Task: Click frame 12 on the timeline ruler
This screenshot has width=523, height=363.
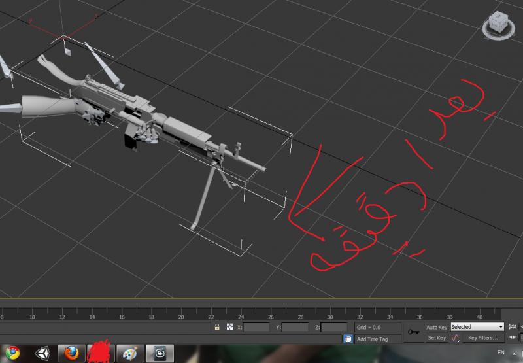Action: [62, 317]
